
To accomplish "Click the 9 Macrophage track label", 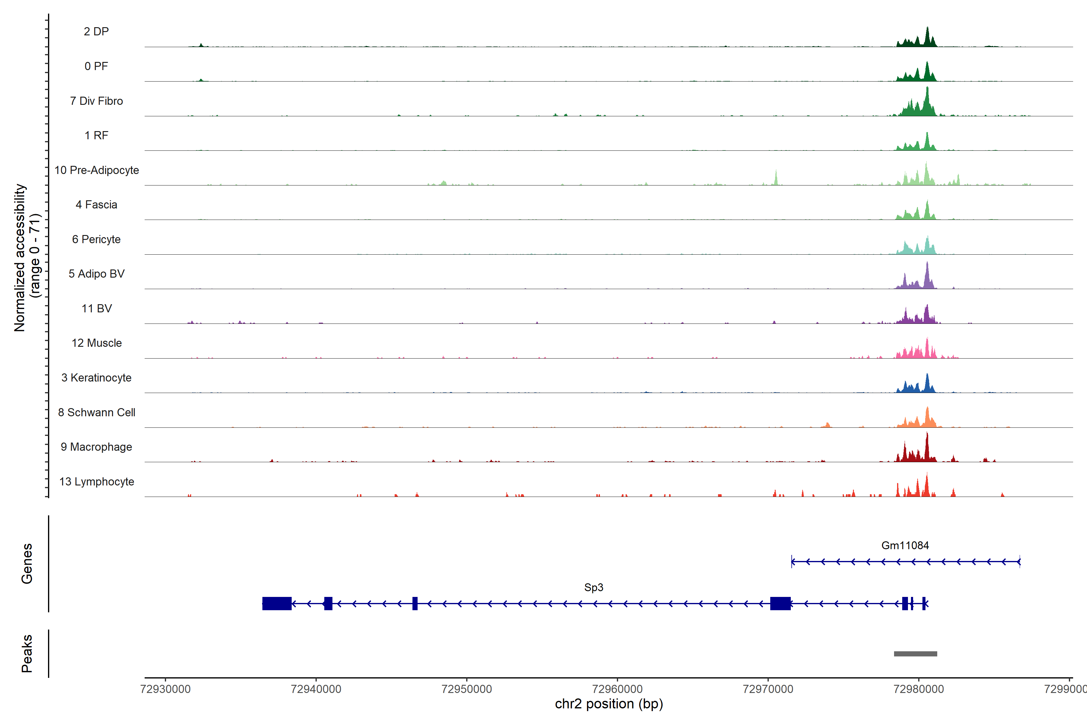I will (96, 447).
